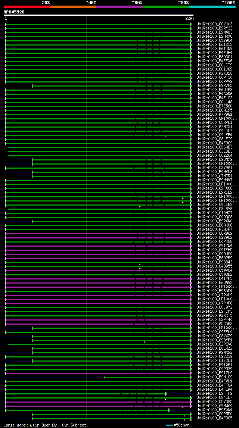The height and width of the screenshot is (428, 239).
Task: Click the purple C5YG85 alignment bar
Action: point(98,402)
